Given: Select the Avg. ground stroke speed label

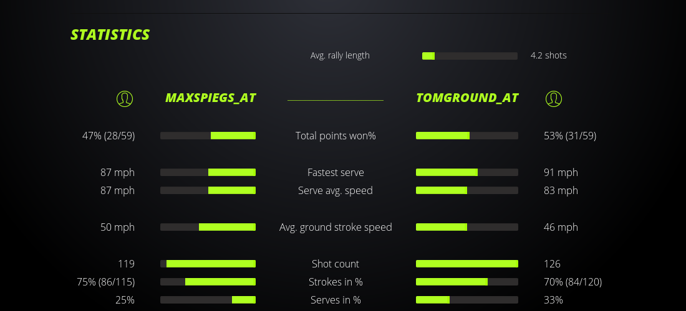Looking at the screenshot, I should point(336,227).
